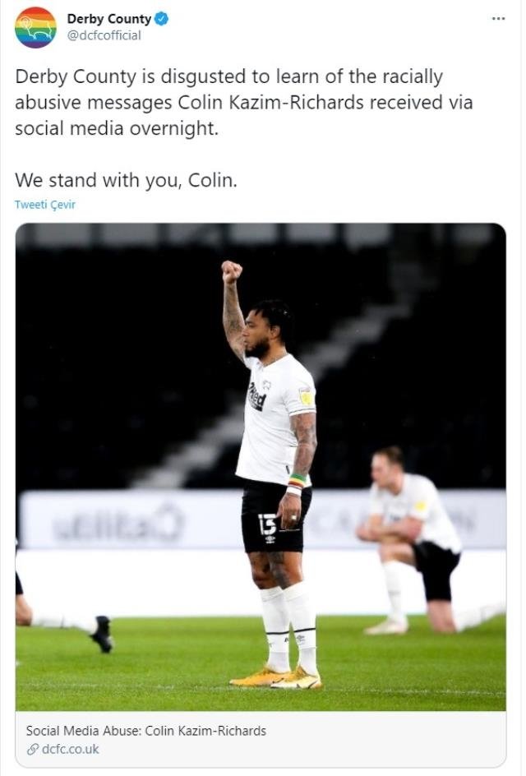
Task: Click the boot at the photo's left edge
Action: (x=103, y=634)
